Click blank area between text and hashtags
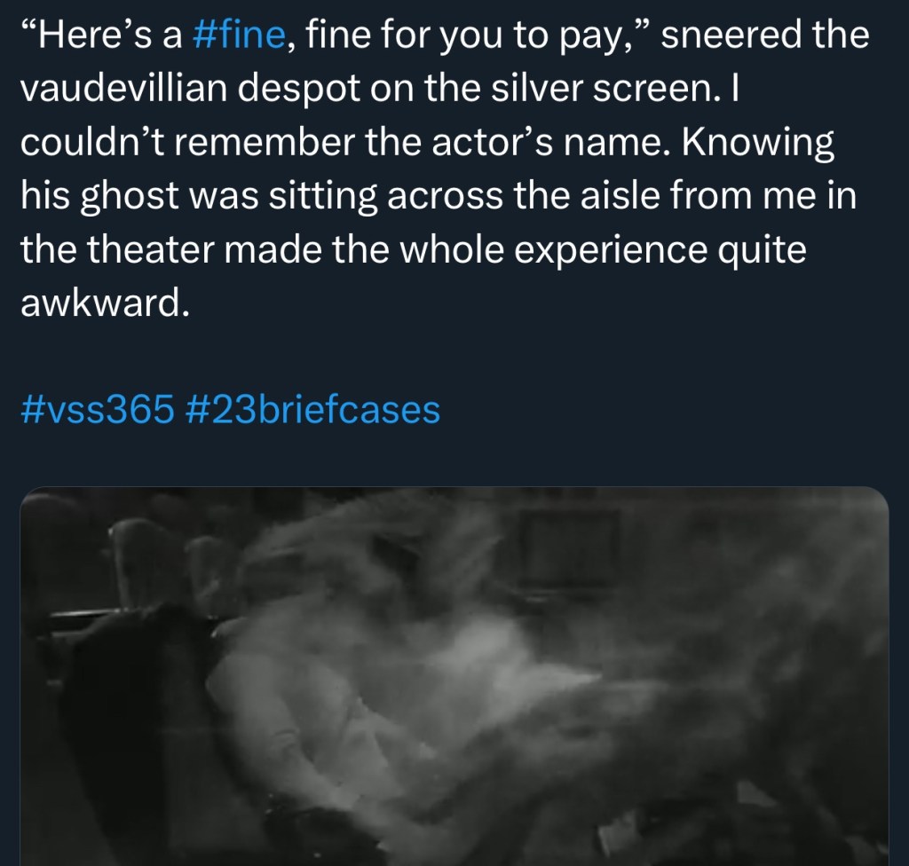 (454, 355)
